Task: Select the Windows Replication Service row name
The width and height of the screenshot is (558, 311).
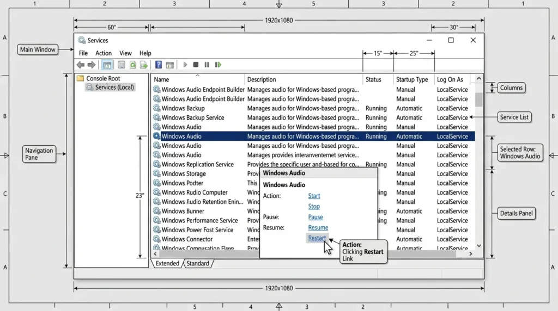Action: 197,164
